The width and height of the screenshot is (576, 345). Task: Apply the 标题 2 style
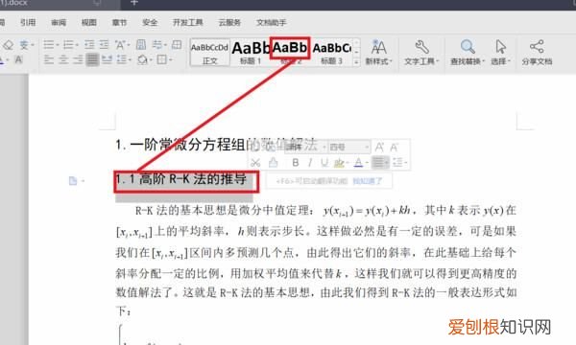tap(290, 53)
